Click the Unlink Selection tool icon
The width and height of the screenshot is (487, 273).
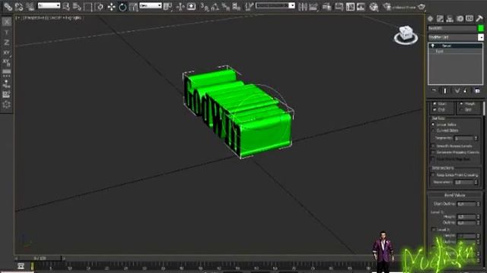click(x=19, y=6)
